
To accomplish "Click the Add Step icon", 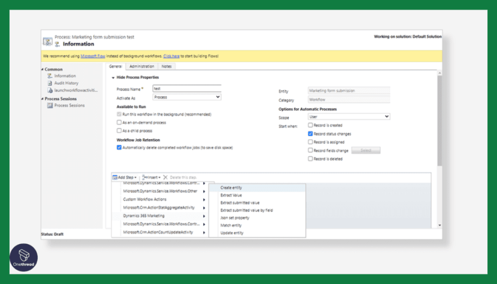I will pyautogui.click(x=115, y=178).
